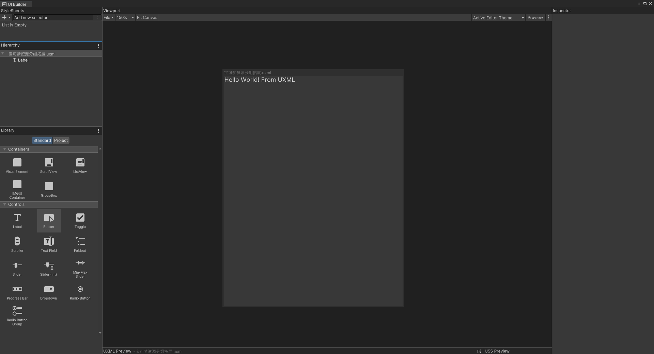Screen dimensions: 654x354
Task: Maximize the UI Builder window
Action: 645,3
